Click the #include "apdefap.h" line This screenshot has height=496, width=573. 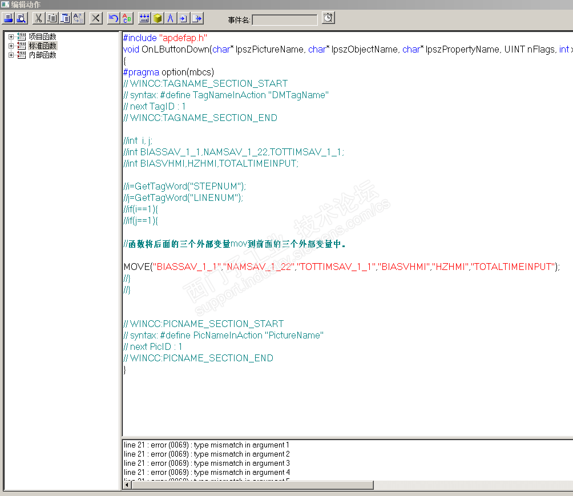click(165, 38)
